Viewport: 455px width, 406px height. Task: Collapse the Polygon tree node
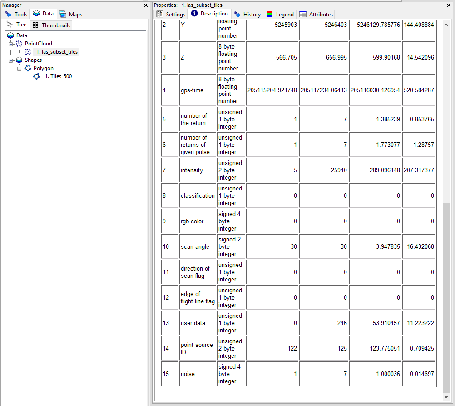click(20, 69)
